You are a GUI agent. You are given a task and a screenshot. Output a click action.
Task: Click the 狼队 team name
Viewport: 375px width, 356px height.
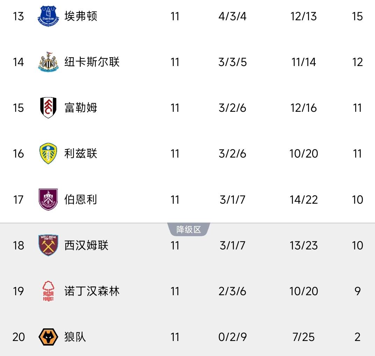coord(75,337)
